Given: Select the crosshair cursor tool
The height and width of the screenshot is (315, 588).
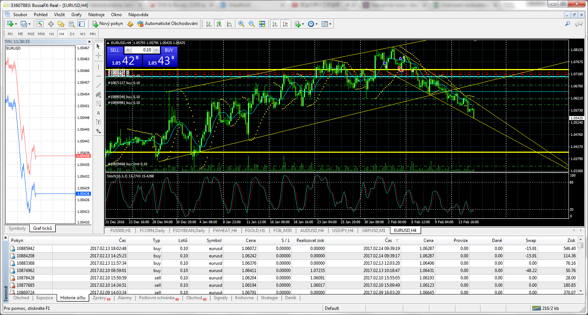Looking at the screenshot, I should tap(98, 56).
